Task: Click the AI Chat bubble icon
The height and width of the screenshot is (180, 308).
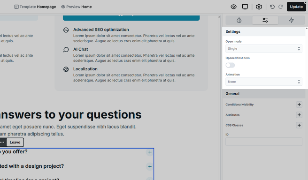Action: tap(66, 50)
